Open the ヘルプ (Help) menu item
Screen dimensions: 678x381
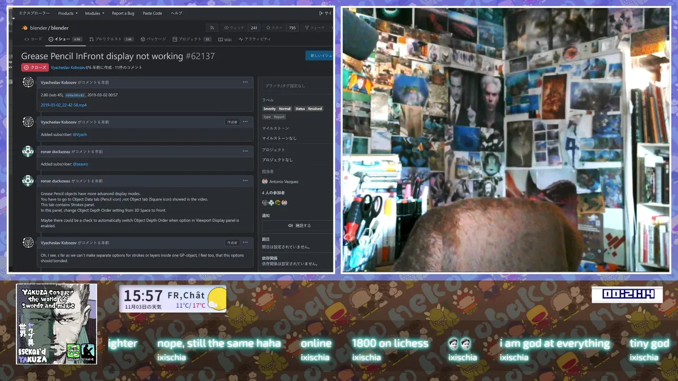tap(176, 13)
